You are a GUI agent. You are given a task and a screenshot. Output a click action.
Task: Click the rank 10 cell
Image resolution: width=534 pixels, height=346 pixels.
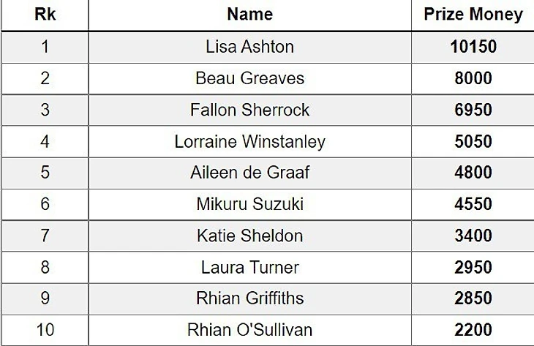(x=45, y=331)
